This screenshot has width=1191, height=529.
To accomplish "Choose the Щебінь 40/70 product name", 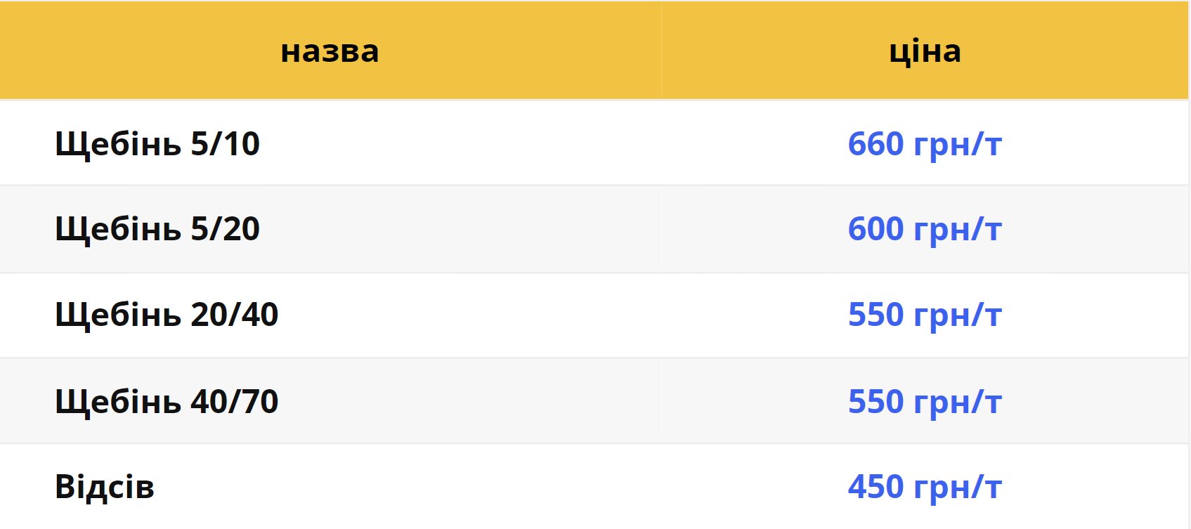I will tap(167, 402).
